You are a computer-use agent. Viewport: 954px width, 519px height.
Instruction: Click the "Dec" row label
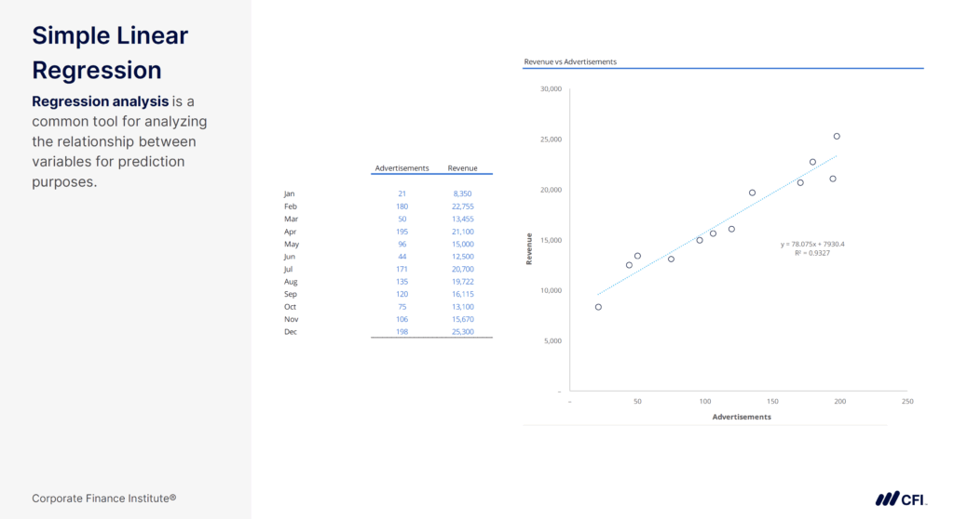click(291, 332)
